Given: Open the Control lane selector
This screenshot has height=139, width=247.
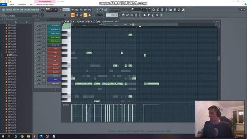Looking at the screenshot, I should coord(66,105).
